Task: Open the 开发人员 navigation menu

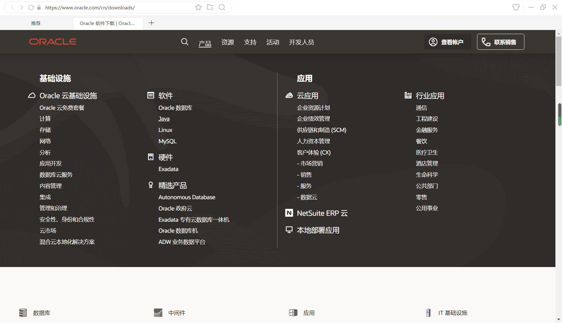Action: click(302, 42)
